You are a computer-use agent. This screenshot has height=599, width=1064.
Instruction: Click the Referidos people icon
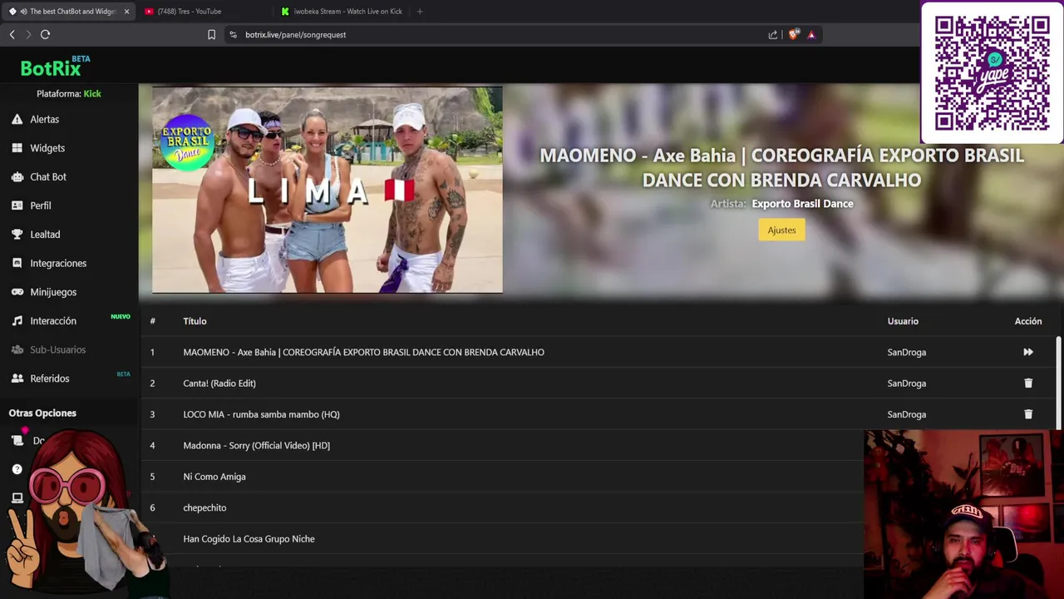17,379
